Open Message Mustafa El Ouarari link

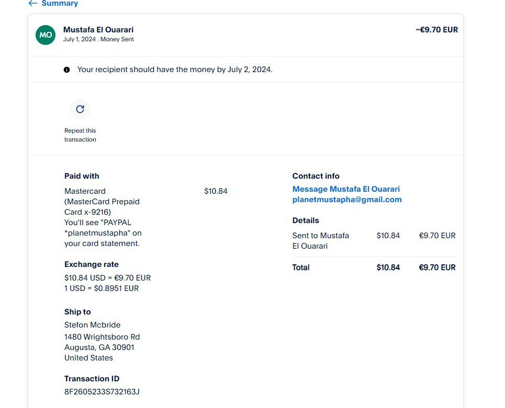click(x=346, y=189)
